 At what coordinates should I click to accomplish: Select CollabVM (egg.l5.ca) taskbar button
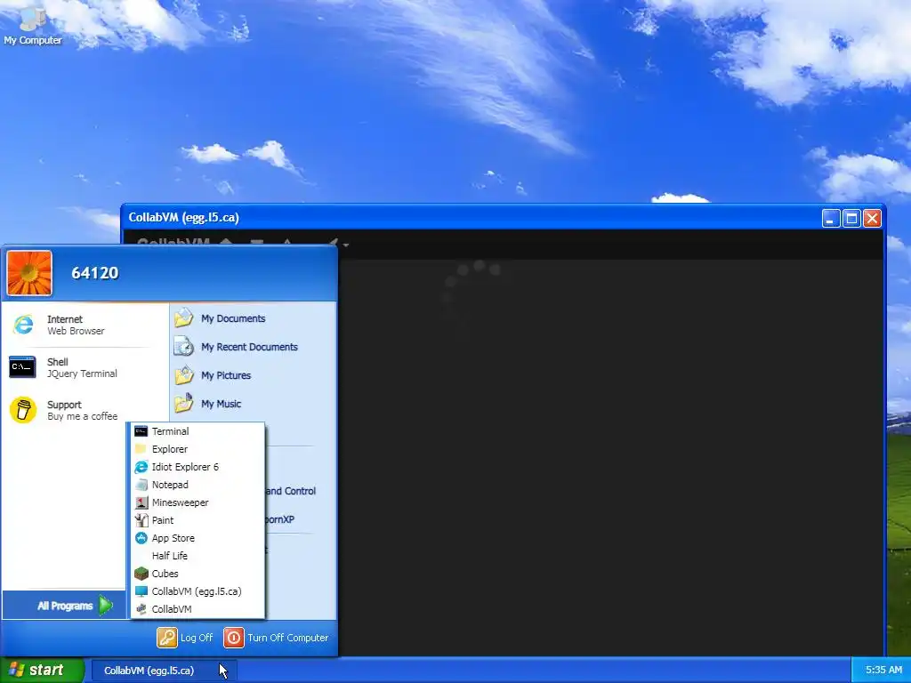pyautogui.click(x=164, y=671)
